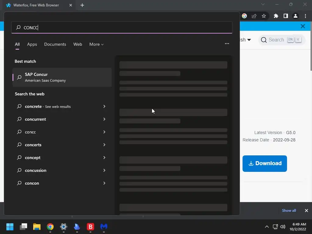The height and width of the screenshot is (234, 312).
Task: Expand arrow beside concurrent suggestion
Action: pos(104,119)
